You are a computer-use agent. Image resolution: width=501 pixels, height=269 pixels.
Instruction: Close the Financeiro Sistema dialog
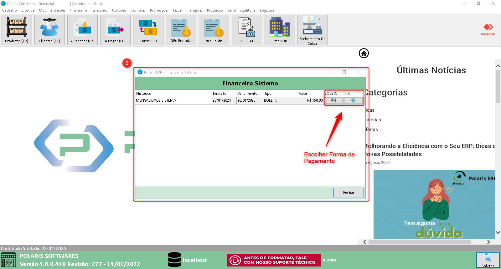(x=359, y=72)
